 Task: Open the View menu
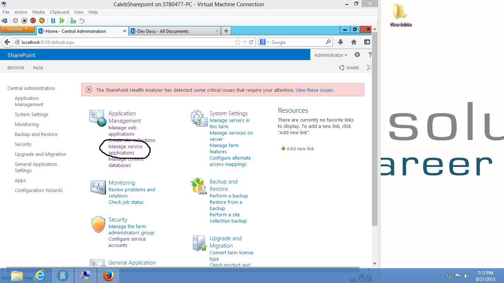79,12
